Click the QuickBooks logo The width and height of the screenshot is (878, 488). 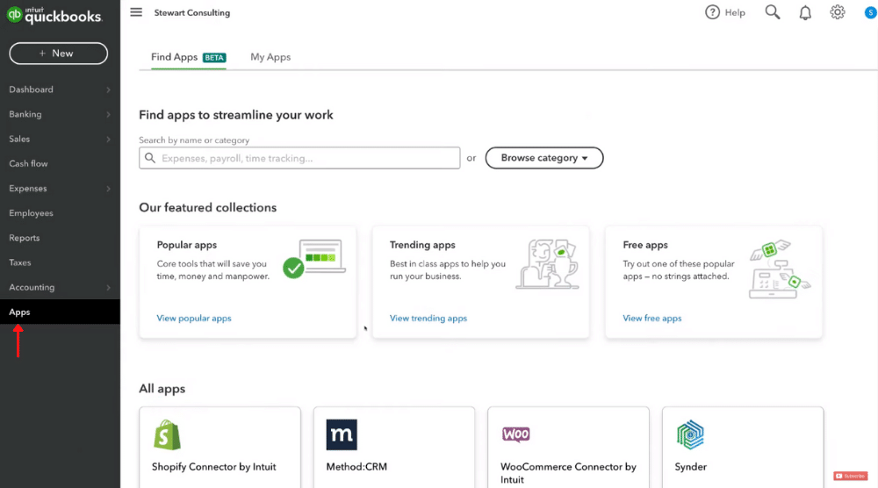pyautogui.click(x=54, y=15)
